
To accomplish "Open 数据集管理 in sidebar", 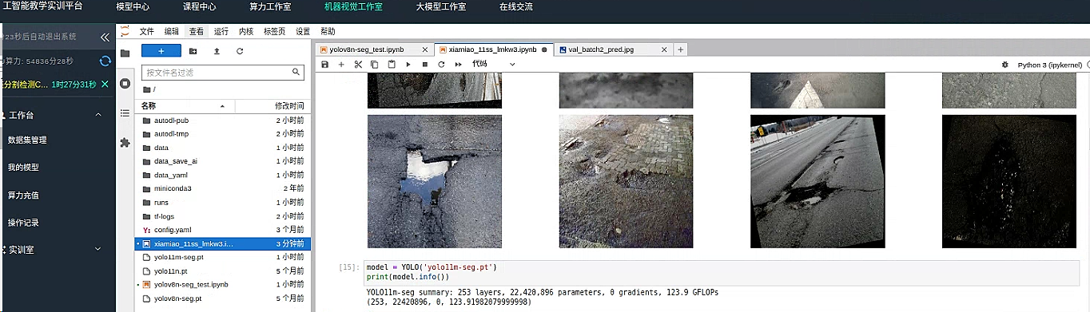I will pyautogui.click(x=27, y=140).
